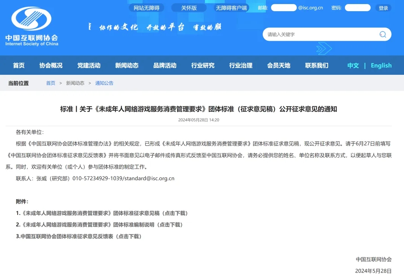Image resolution: width=404 pixels, height=277 pixels.
Task: Download attachment 1 团体标准征求意见稿
Action: 102,213
